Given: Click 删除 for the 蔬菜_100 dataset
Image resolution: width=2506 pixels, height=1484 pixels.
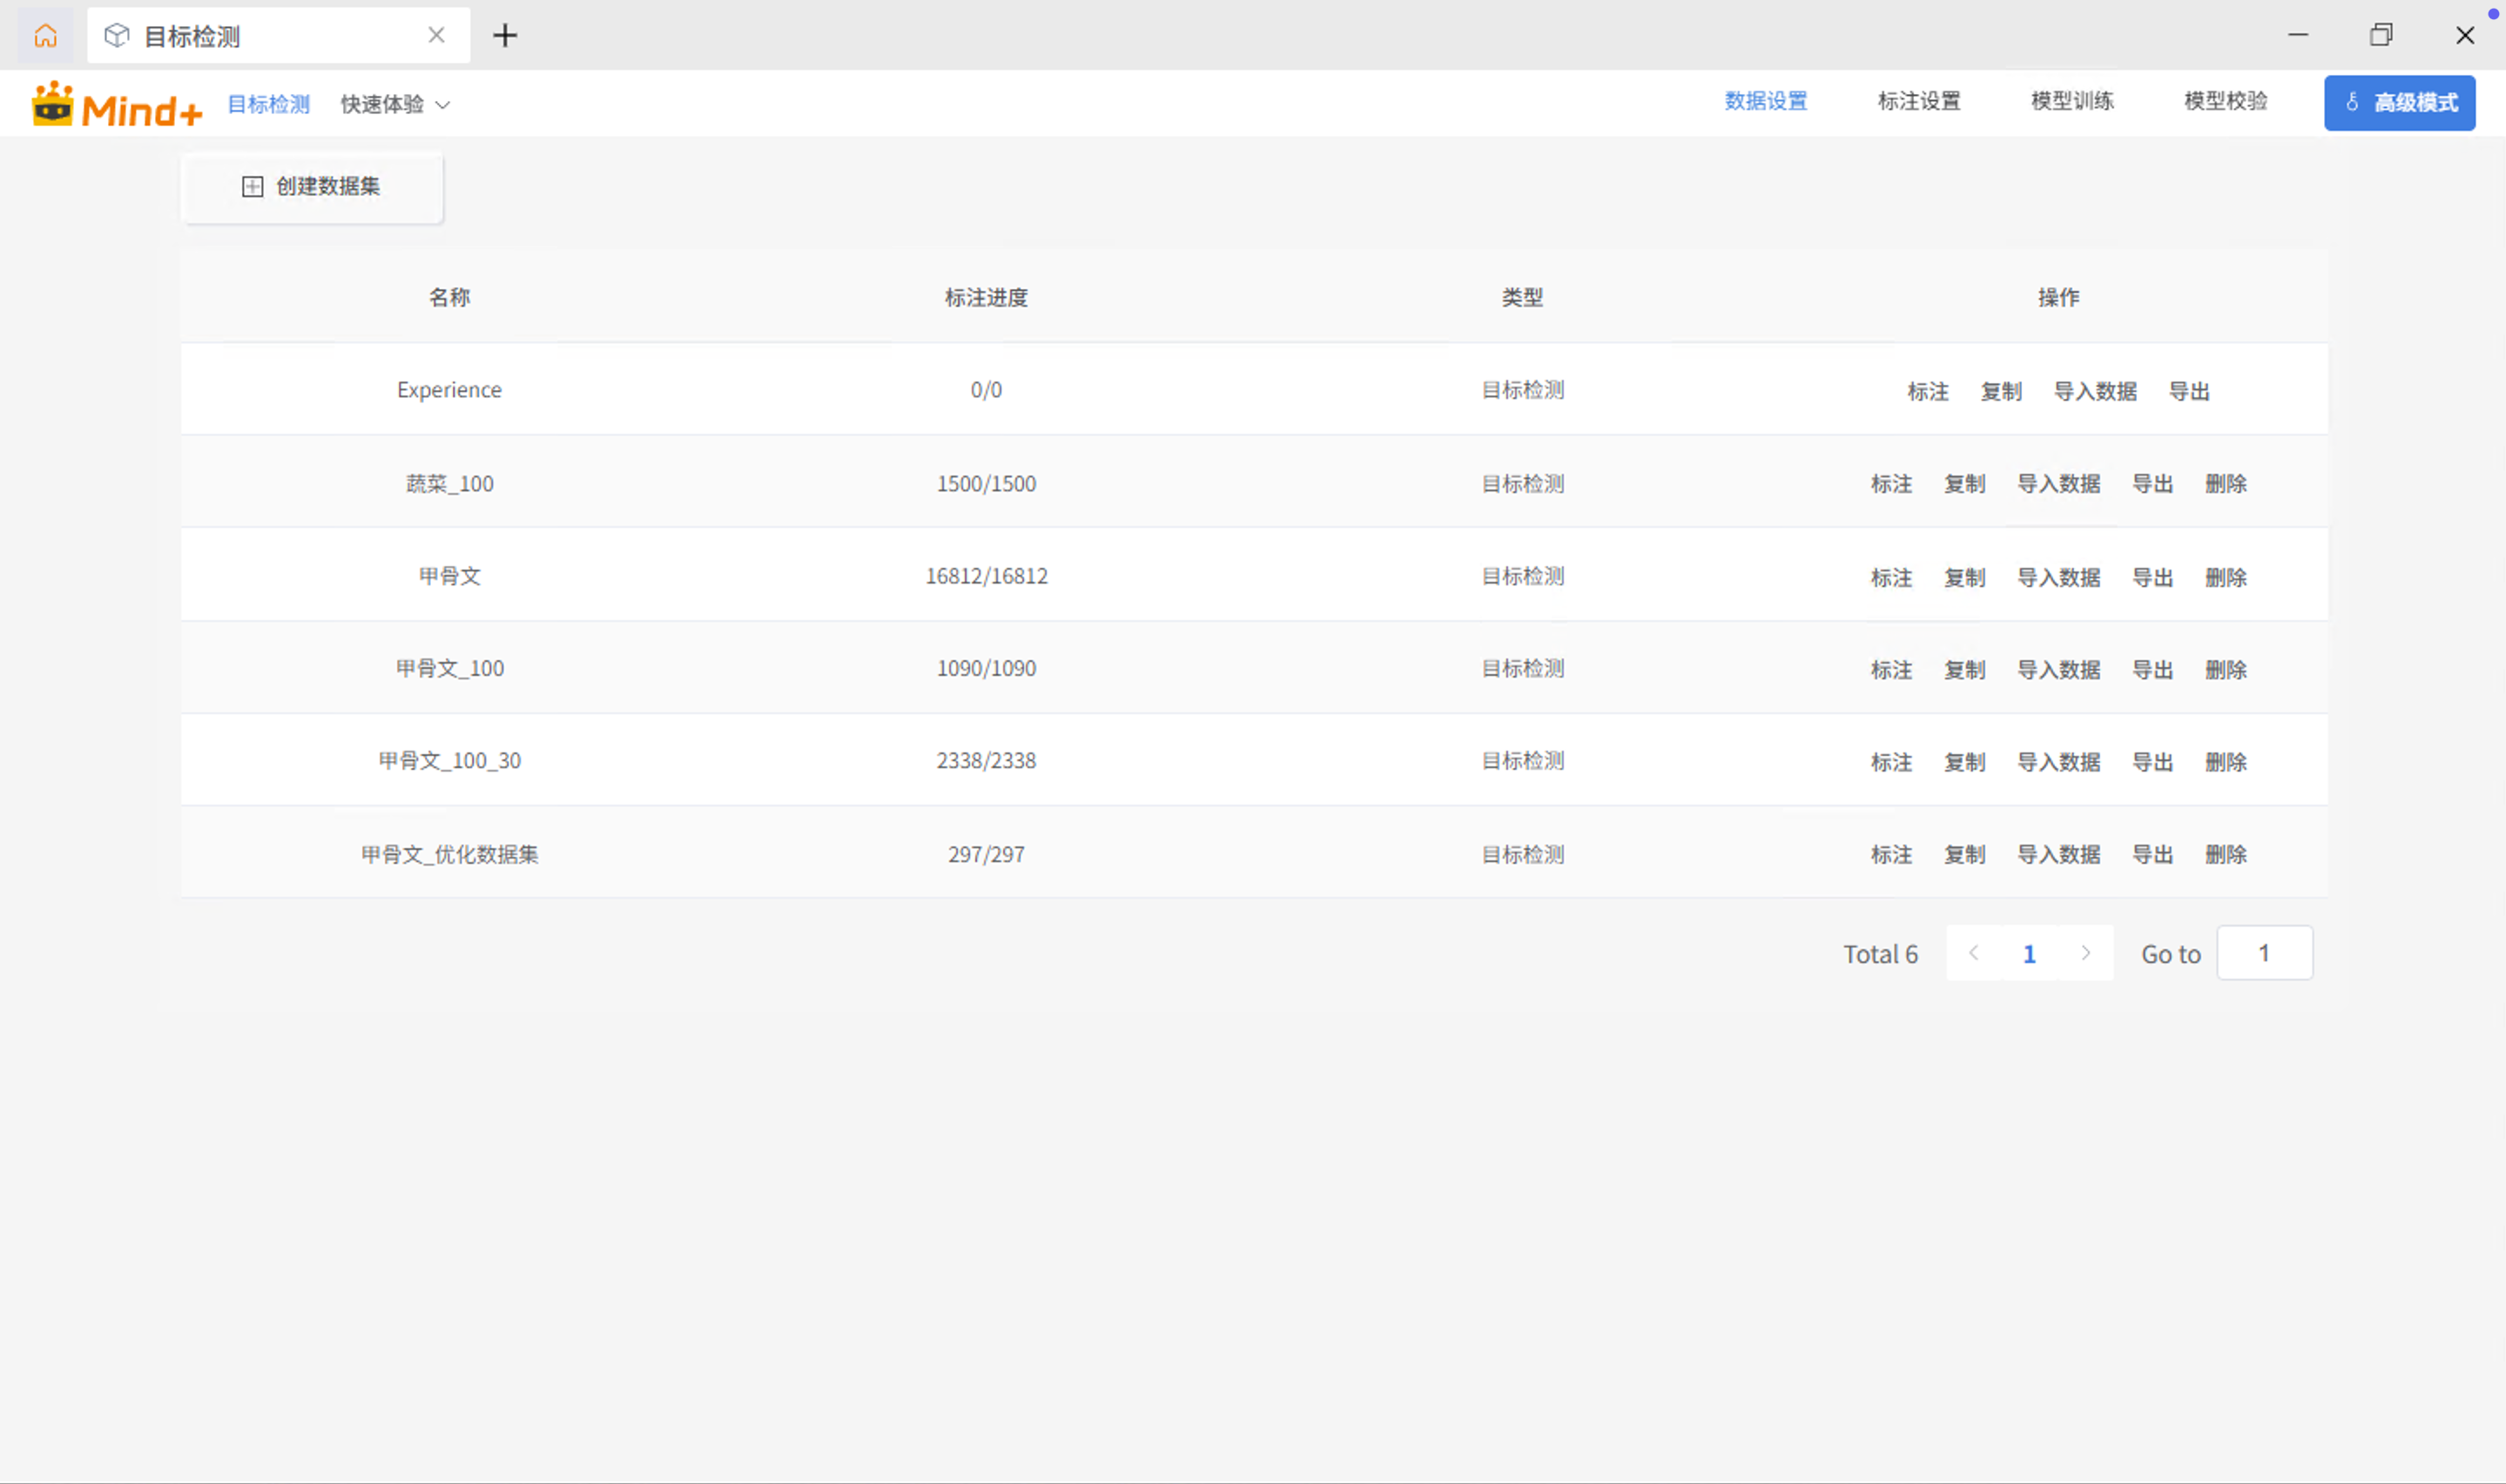Looking at the screenshot, I should [2225, 484].
